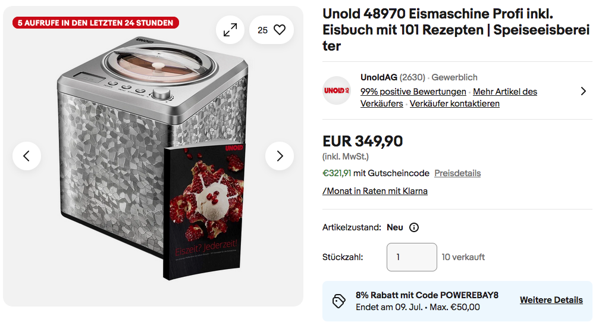Open the 99% positive Bewertungen link
Image resolution: width=602 pixels, height=325 pixels.
[x=413, y=92]
